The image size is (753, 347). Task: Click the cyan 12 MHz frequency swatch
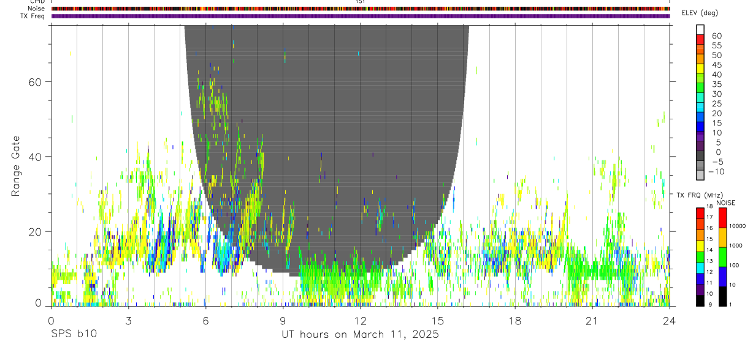(x=700, y=269)
